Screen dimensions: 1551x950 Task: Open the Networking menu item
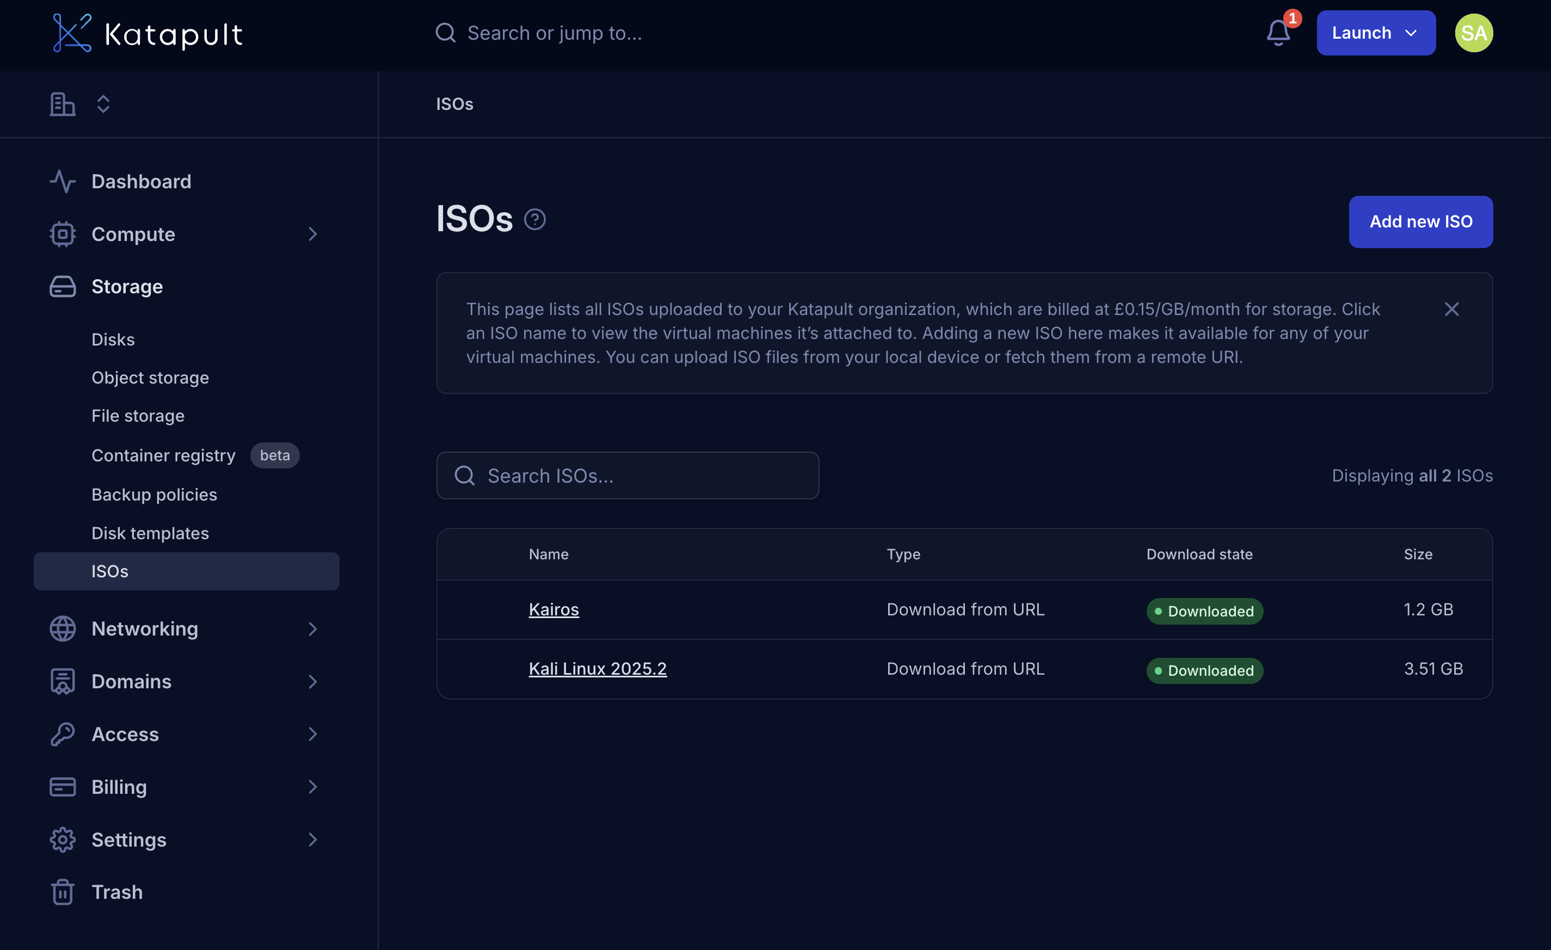pyautogui.click(x=145, y=628)
